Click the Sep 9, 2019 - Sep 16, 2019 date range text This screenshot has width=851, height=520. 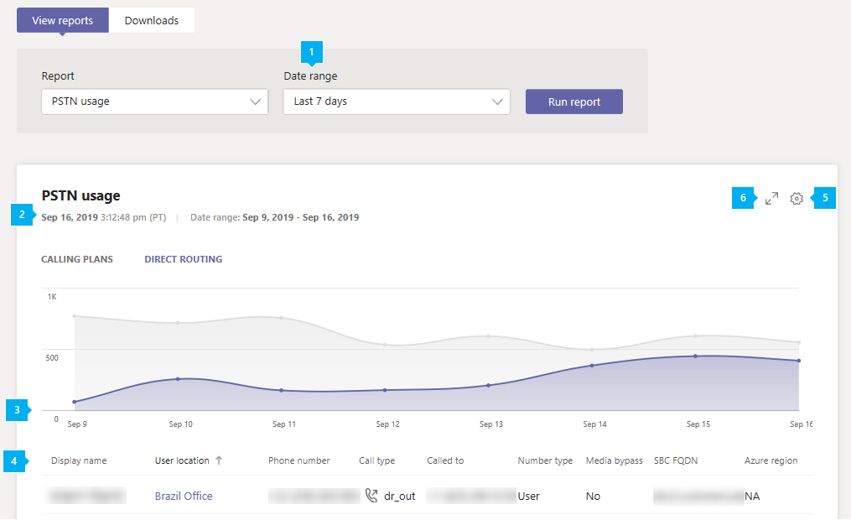pos(301,217)
